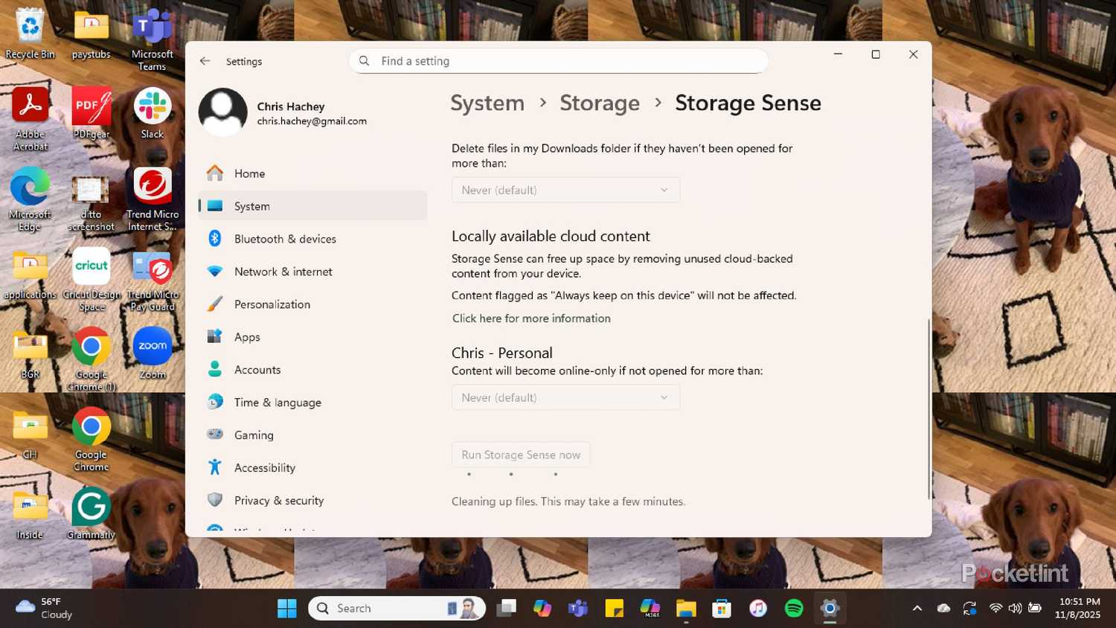Screen dimensions: 1116x628
Task: Open the Downloads folder Never dropdown
Action: pyautogui.click(x=565, y=190)
